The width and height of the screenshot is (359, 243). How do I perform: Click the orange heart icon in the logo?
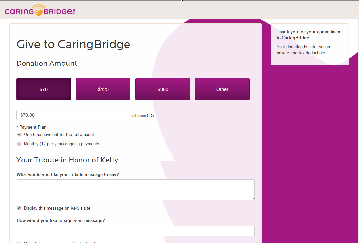39,12
